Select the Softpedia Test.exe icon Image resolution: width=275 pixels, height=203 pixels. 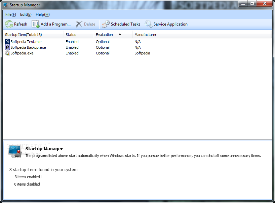[7, 42]
